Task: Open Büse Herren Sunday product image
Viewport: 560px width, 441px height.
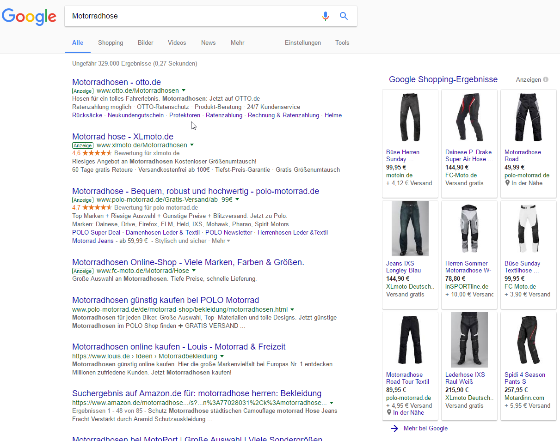Action: 410,117
